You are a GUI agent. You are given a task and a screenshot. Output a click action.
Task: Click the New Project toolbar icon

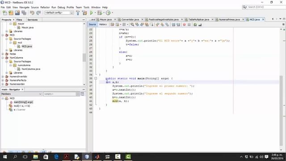click(11, 13)
